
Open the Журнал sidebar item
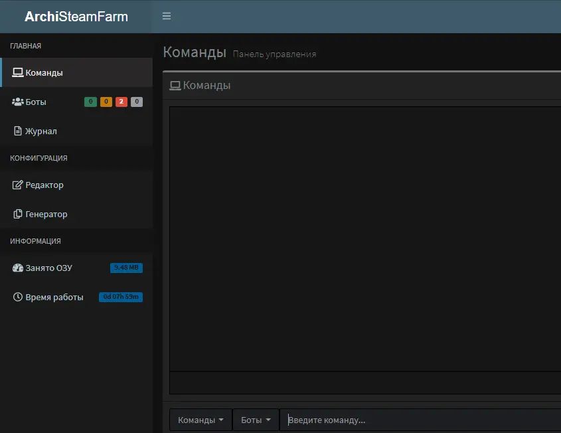pyautogui.click(x=76, y=131)
